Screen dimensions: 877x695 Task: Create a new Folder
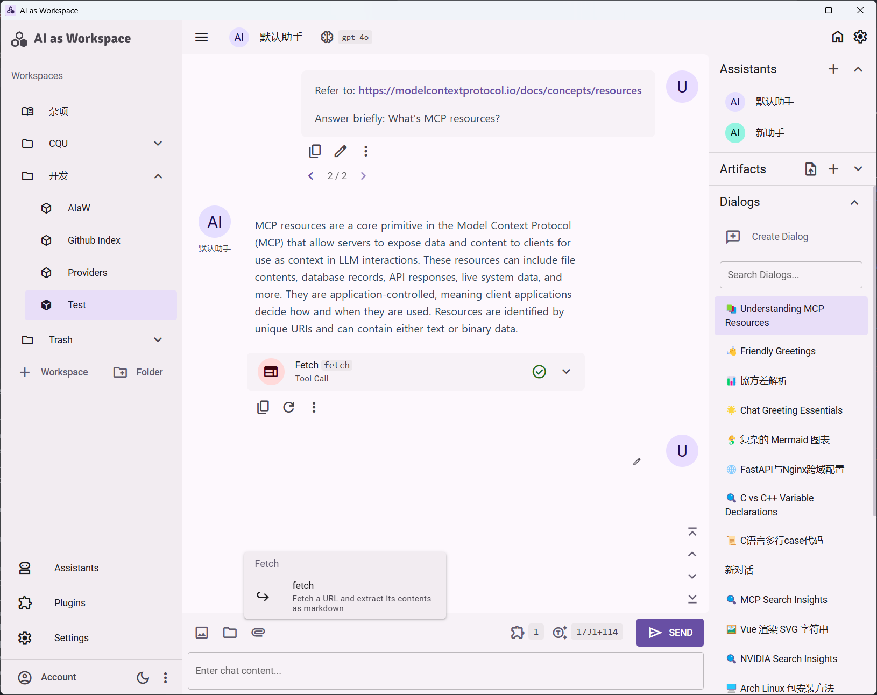(138, 372)
